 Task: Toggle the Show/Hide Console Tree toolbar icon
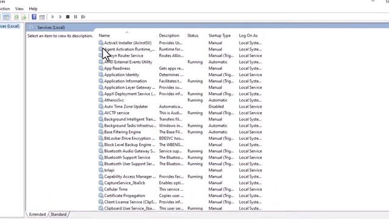pyautogui.click(x=7, y=17)
